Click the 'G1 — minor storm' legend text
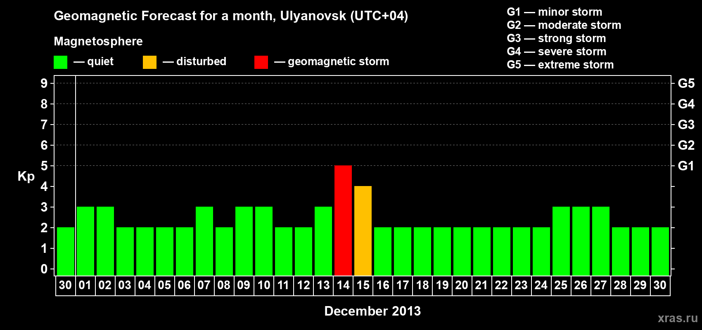The width and height of the screenshot is (702, 330). click(555, 12)
